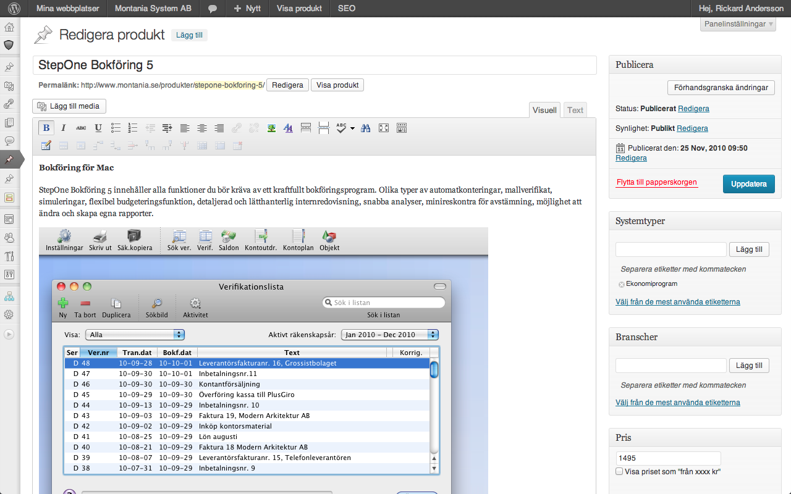The image size is (791, 494).
Task: Click the Uppdatera button
Action: [x=748, y=184]
